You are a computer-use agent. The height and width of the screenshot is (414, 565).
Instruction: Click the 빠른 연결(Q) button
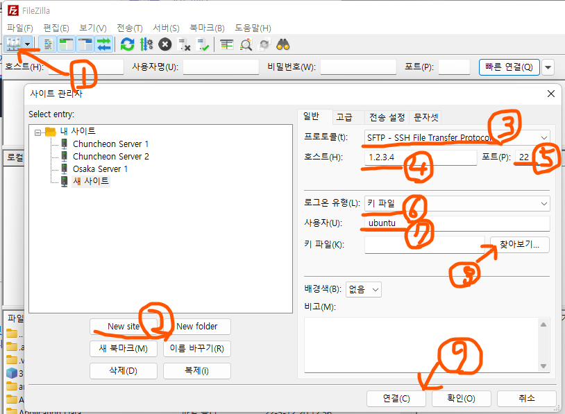click(x=509, y=67)
